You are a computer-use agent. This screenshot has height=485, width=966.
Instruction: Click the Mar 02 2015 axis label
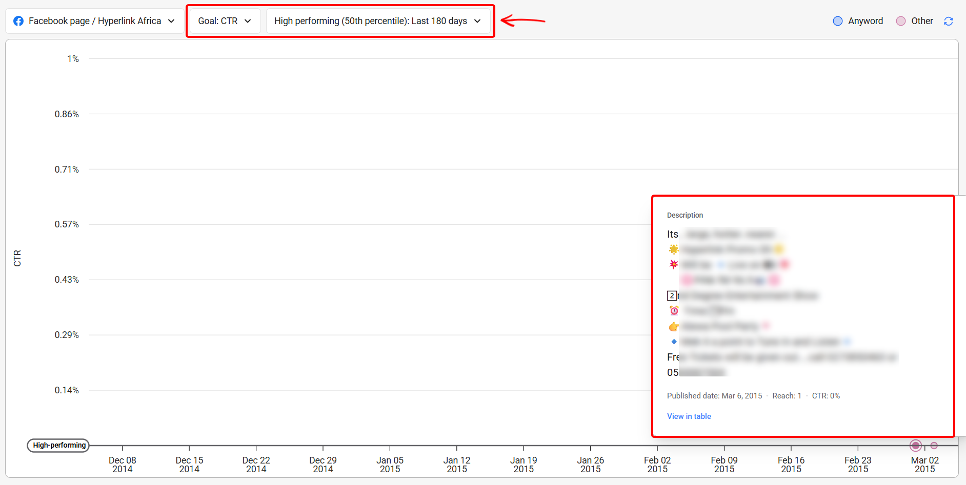coord(925,465)
